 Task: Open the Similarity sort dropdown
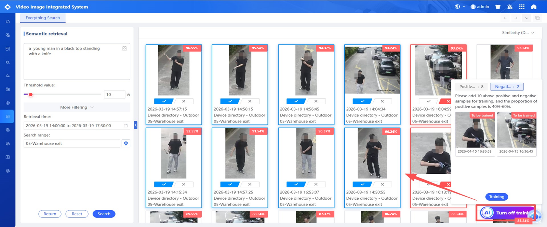(518, 33)
